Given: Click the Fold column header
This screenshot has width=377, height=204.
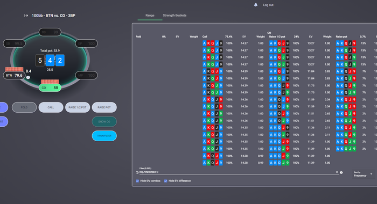Looking at the screenshot, I should click(138, 37).
